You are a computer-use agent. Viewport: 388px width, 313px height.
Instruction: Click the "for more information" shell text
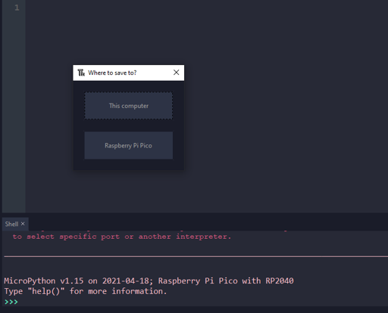click(x=118, y=291)
